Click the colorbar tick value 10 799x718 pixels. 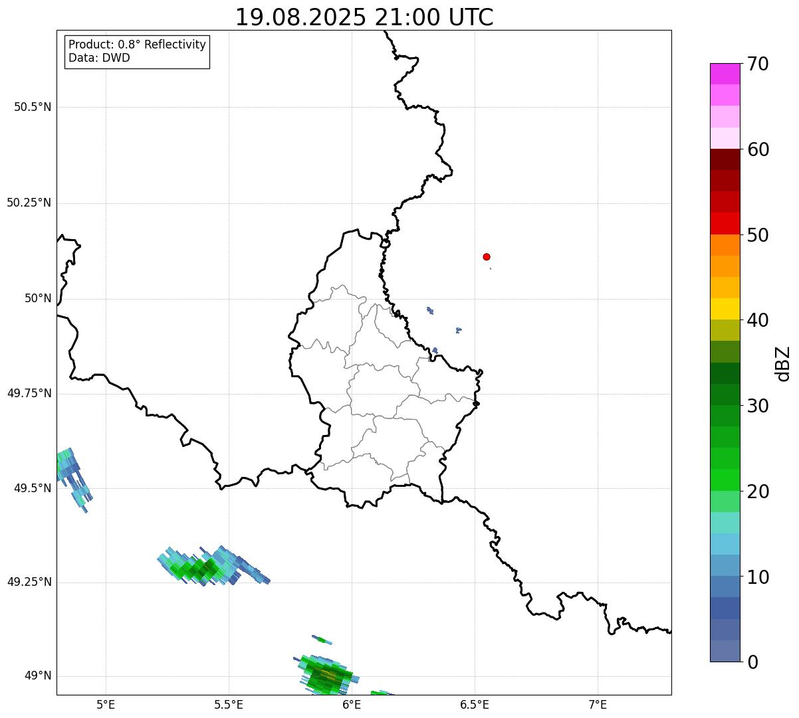pos(758,577)
